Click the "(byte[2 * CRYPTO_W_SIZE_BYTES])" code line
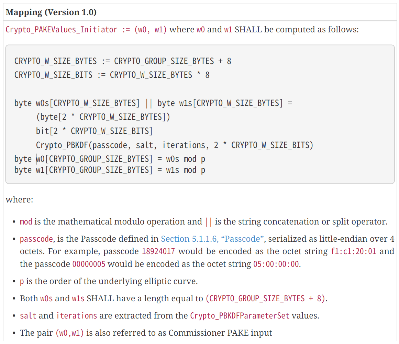Screen dimensions: 399x344 [x=103, y=117]
